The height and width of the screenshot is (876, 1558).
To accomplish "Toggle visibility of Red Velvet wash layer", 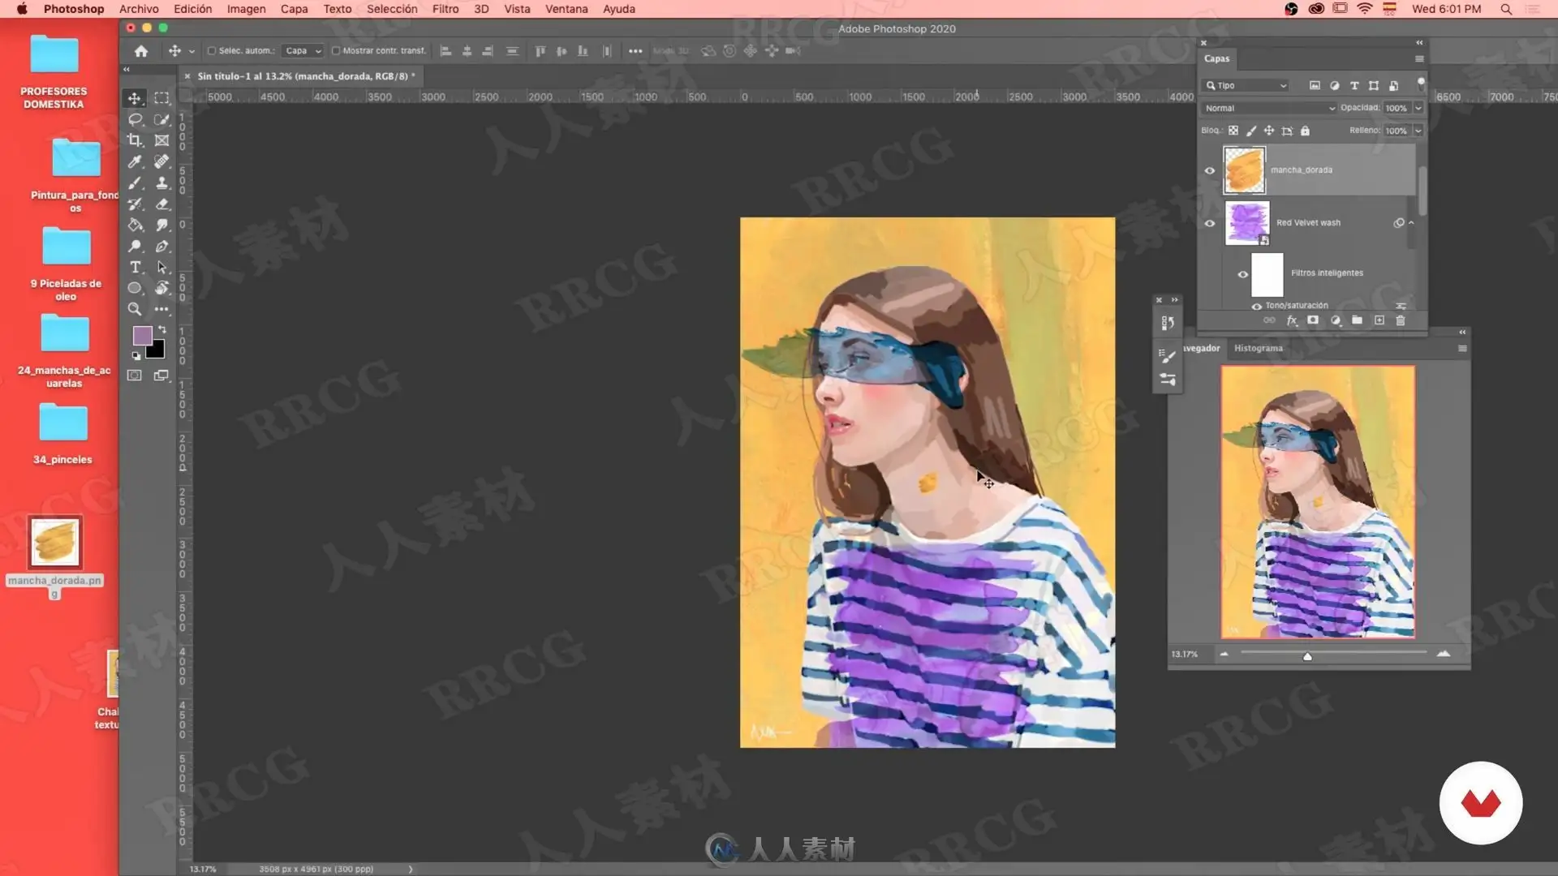I will [x=1209, y=223].
